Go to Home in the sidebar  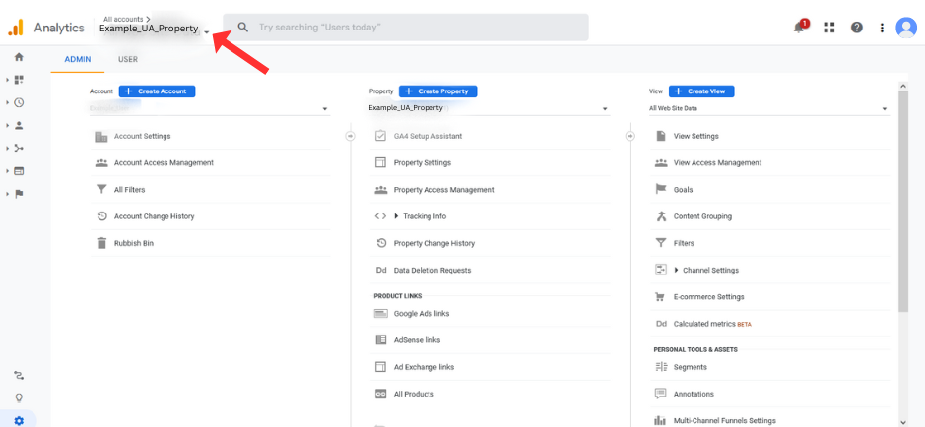[x=19, y=57]
